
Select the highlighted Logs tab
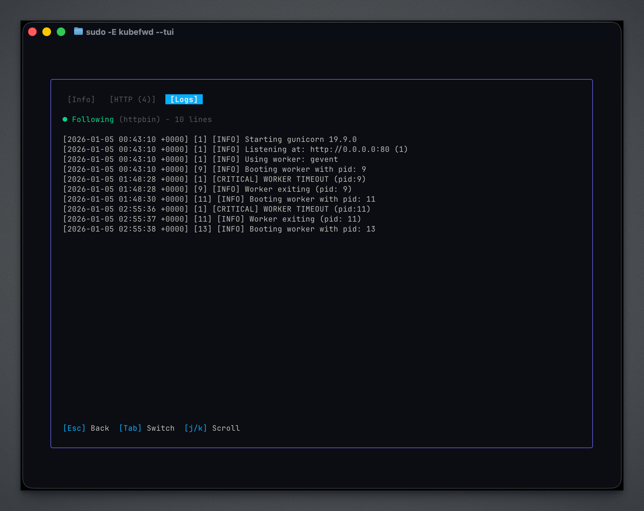(184, 99)
